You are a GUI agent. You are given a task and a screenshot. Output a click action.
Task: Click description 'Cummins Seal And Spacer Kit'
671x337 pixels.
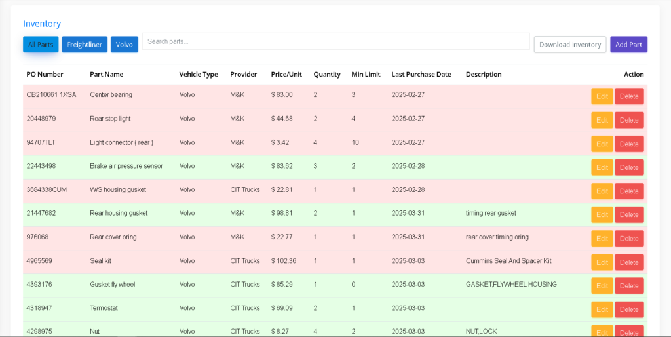(x=508, y=261)
